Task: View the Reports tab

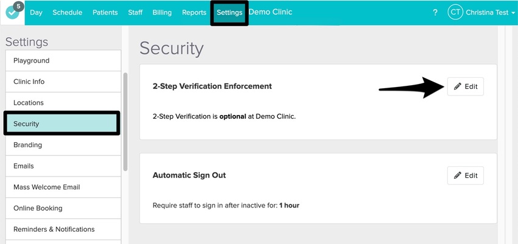Action: tap(194, 12)
